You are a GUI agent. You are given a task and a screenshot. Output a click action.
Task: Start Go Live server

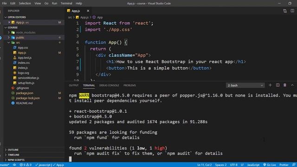tap(270, 165)
